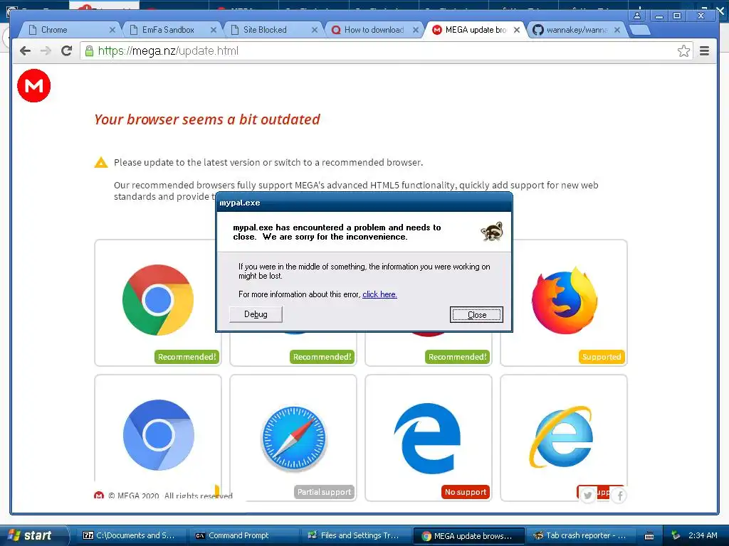The width and height of the screenshot is (729, 546).
Task: Click the '© MEGA 2020' footer text
Action: [133, 496]
